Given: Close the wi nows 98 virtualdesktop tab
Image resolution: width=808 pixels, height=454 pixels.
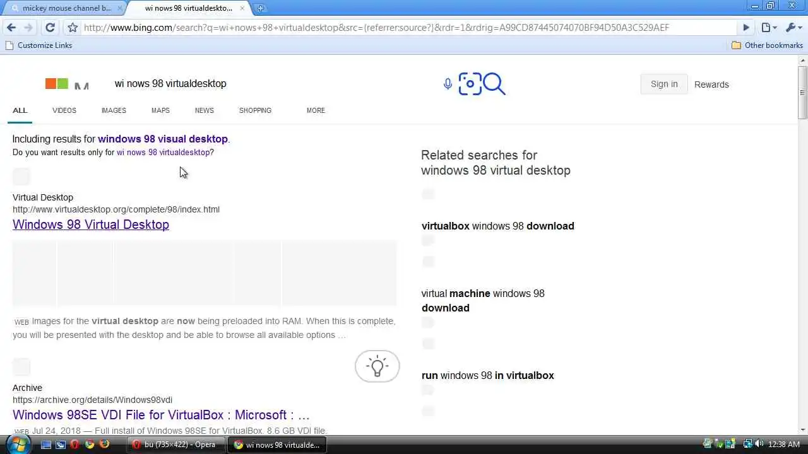Looking at the screenshot, I should 242,8.
